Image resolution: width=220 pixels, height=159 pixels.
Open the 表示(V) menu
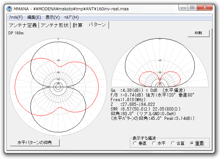coord(52,17)
